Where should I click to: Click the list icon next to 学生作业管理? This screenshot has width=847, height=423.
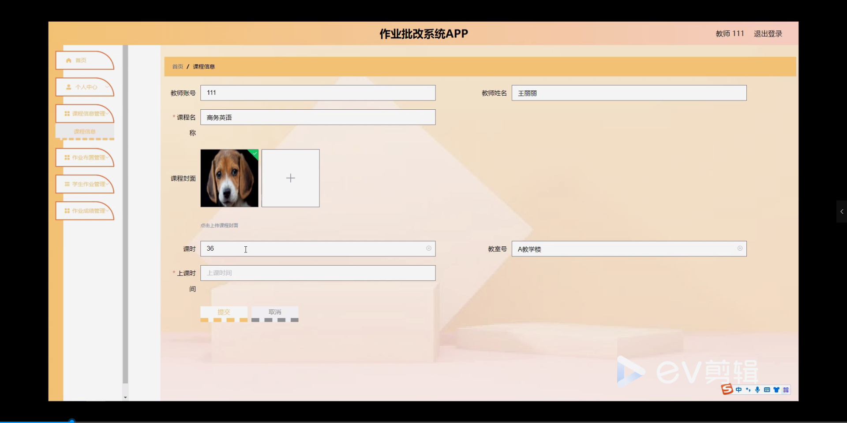67,184
